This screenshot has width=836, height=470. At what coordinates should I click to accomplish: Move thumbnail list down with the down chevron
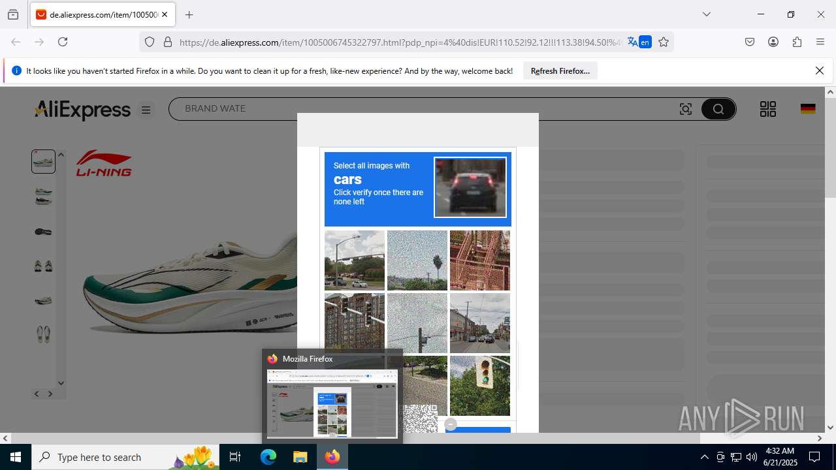click(x=61, y=383)
